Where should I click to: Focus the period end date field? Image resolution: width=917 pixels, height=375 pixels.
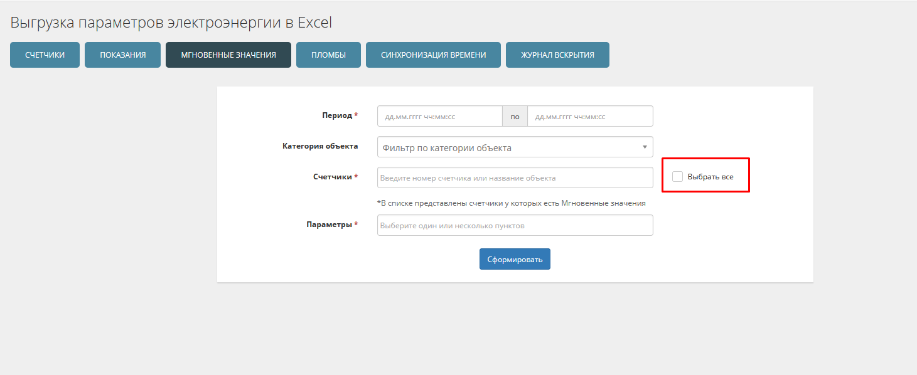(x=590, y=117)
